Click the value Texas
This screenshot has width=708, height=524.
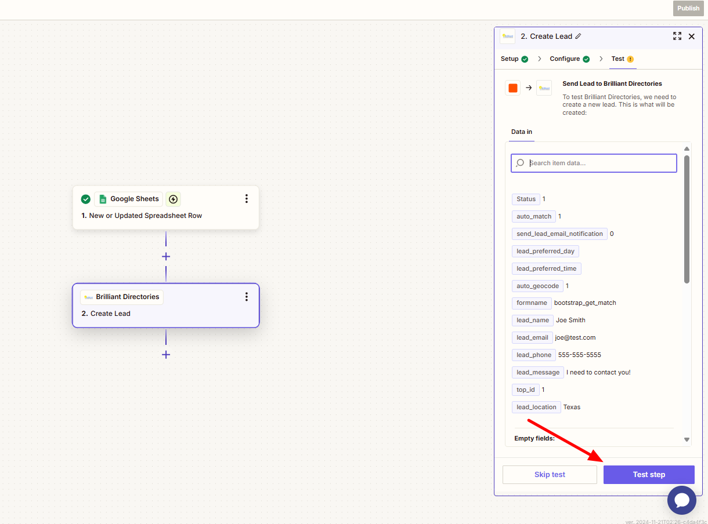[572, 407]
